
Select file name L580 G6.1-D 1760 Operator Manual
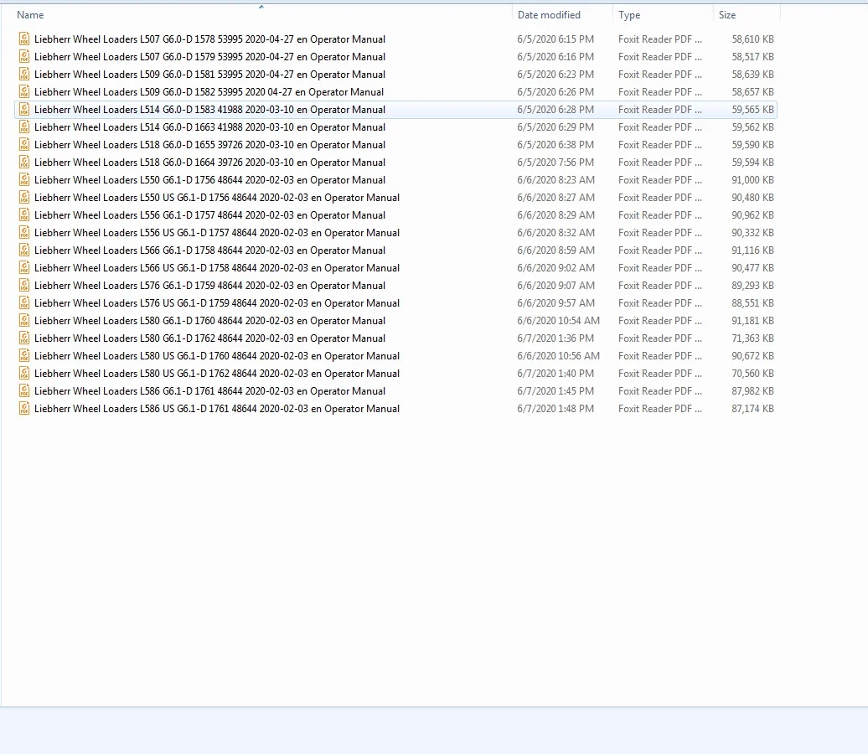tap(209, 321)
